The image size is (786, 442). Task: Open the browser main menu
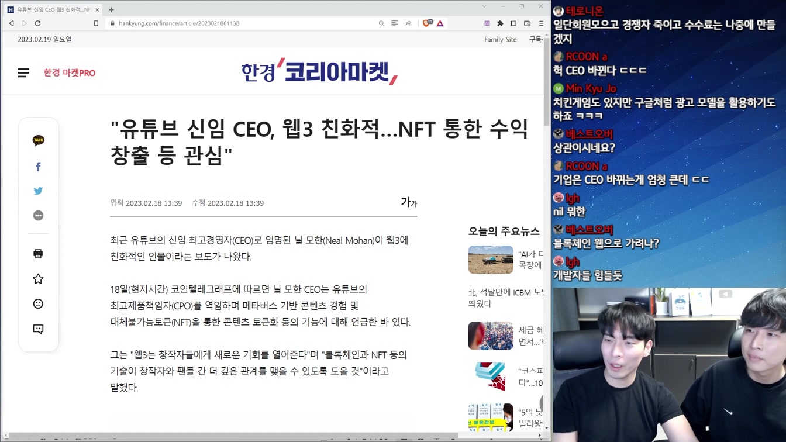[x=540, y=23]
